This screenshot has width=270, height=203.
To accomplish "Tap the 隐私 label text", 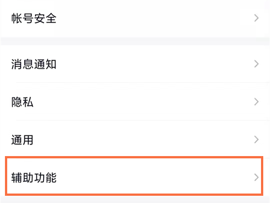I will (22, 102).
